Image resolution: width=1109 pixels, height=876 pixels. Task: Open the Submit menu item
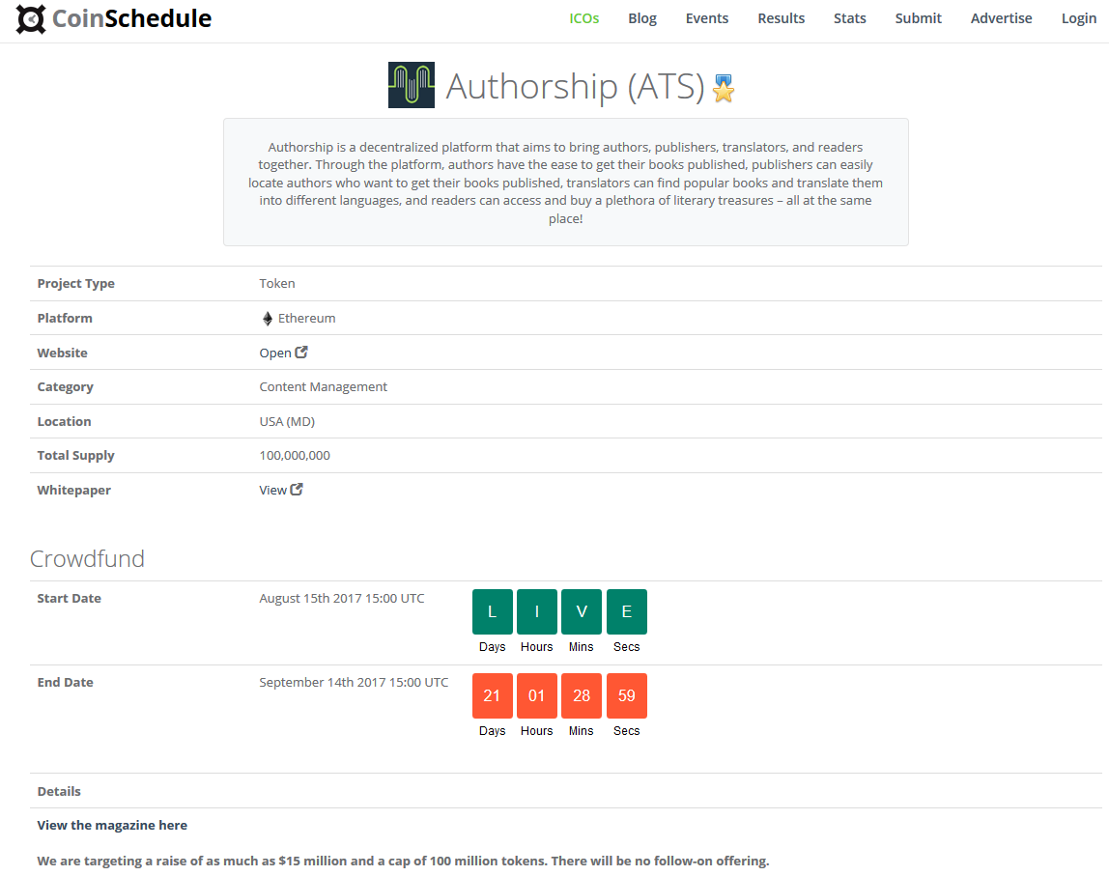coord(918,18)
